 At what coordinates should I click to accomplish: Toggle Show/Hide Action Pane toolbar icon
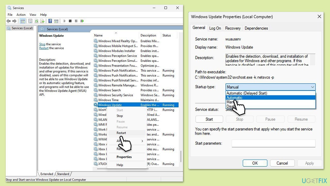point(56,21)
